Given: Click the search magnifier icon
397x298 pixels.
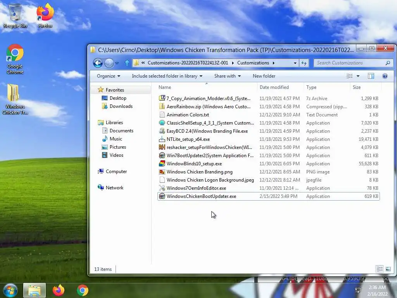Looking at the screenshot, I should coord(388,63).
